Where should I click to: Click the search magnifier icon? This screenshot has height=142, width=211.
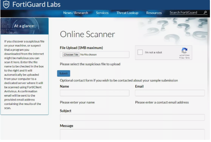(x=205, y=13)
